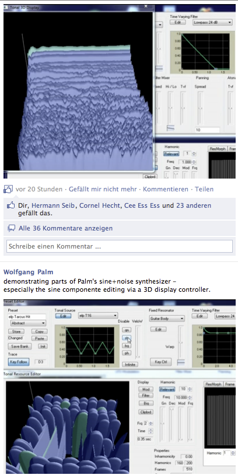Expand 'Alle 36 Kommentare anzeigen'
Screen dimensions: 238x475
coord(65,228)
